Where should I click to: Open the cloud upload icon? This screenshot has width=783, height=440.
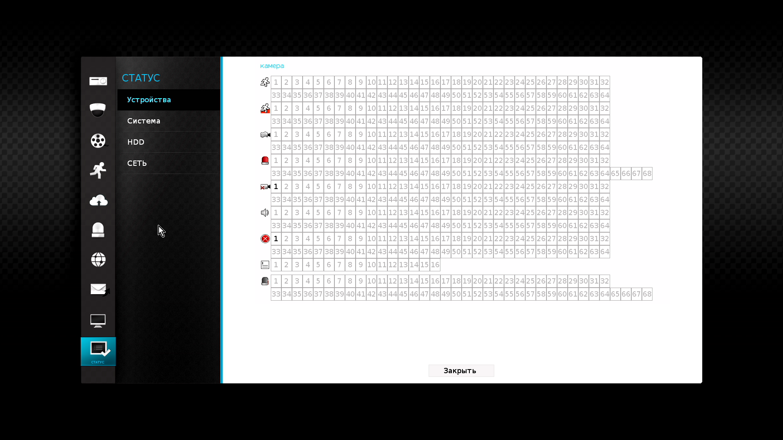tap(98, 200)
